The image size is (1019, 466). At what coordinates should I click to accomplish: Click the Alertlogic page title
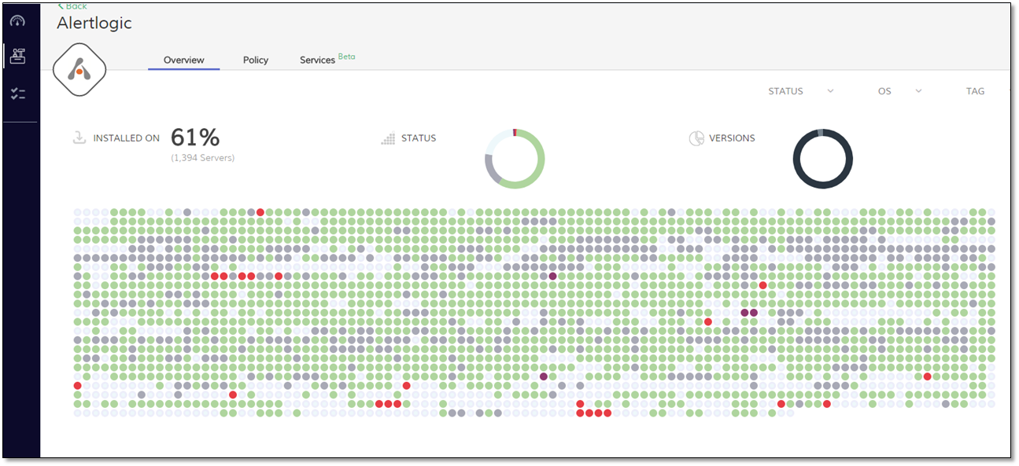click(x=94, y=24)
